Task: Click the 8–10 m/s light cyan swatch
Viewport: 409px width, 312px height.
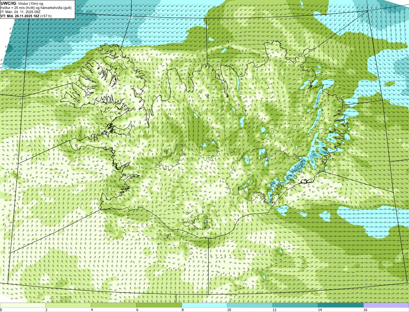Action: [x=205, y=305]
